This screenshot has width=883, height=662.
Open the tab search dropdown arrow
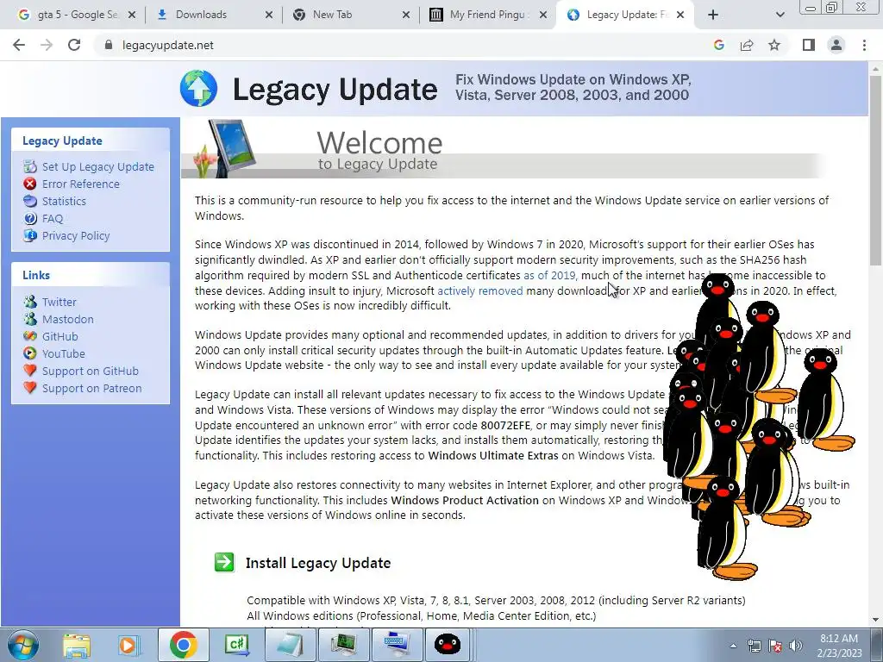click(780, 16)
